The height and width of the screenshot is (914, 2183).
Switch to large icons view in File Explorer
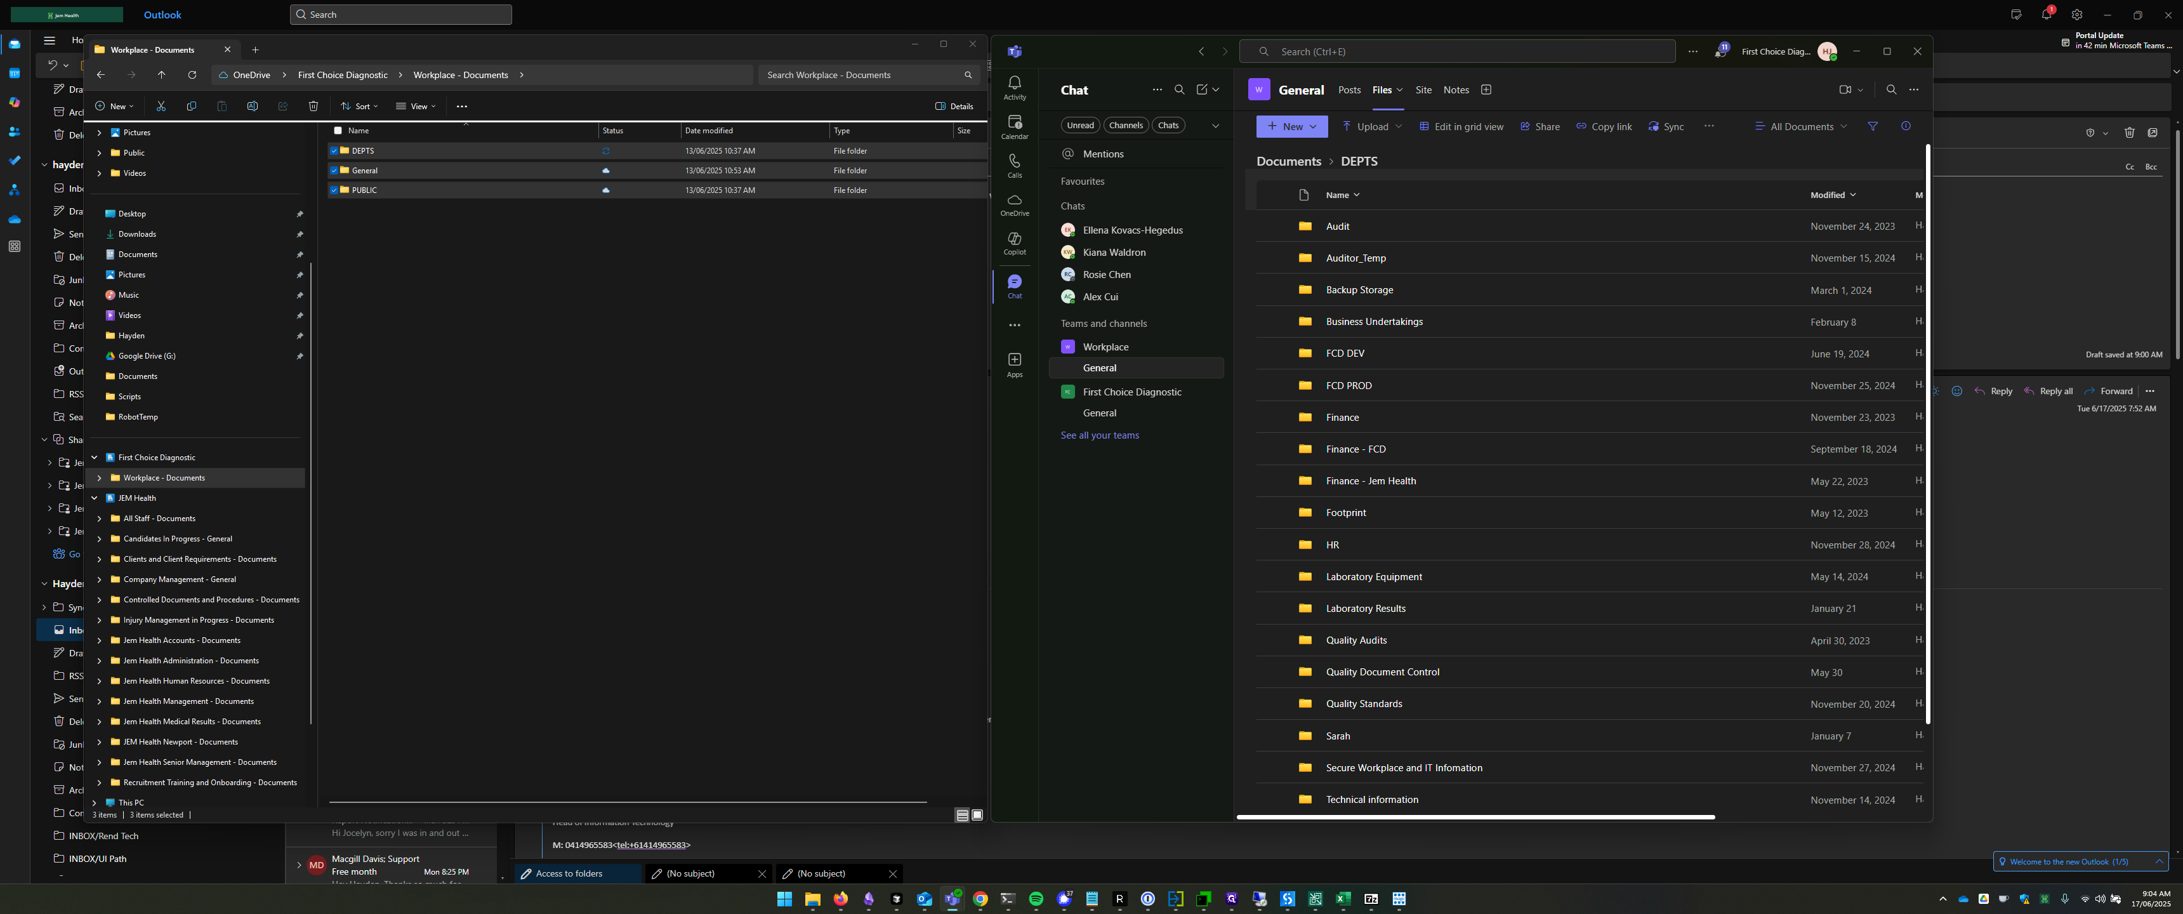tap(977, 816)
